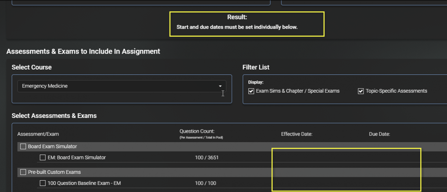Click the Assessment/Exam column header

(38, 134)
